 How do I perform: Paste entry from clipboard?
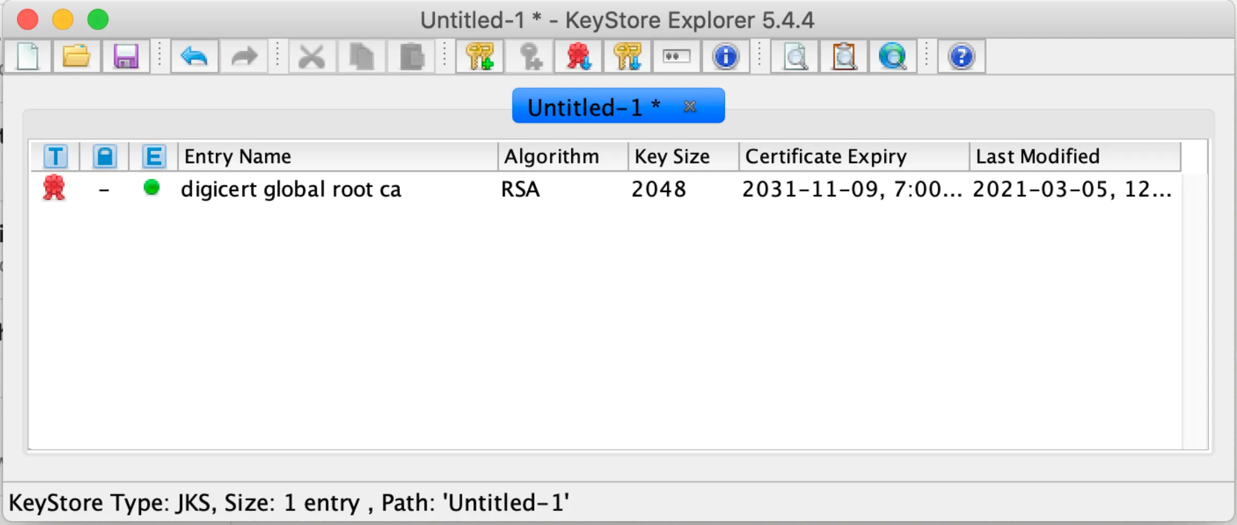[411, 56]
